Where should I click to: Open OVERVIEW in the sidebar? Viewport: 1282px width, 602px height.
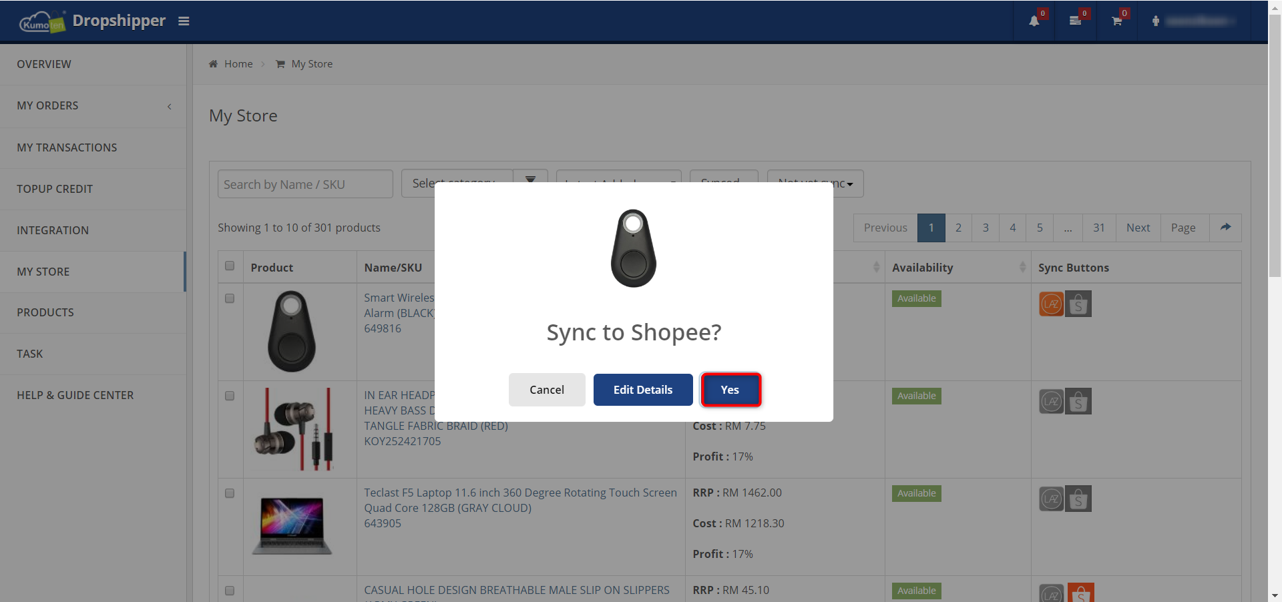click(x=93, y=64)
